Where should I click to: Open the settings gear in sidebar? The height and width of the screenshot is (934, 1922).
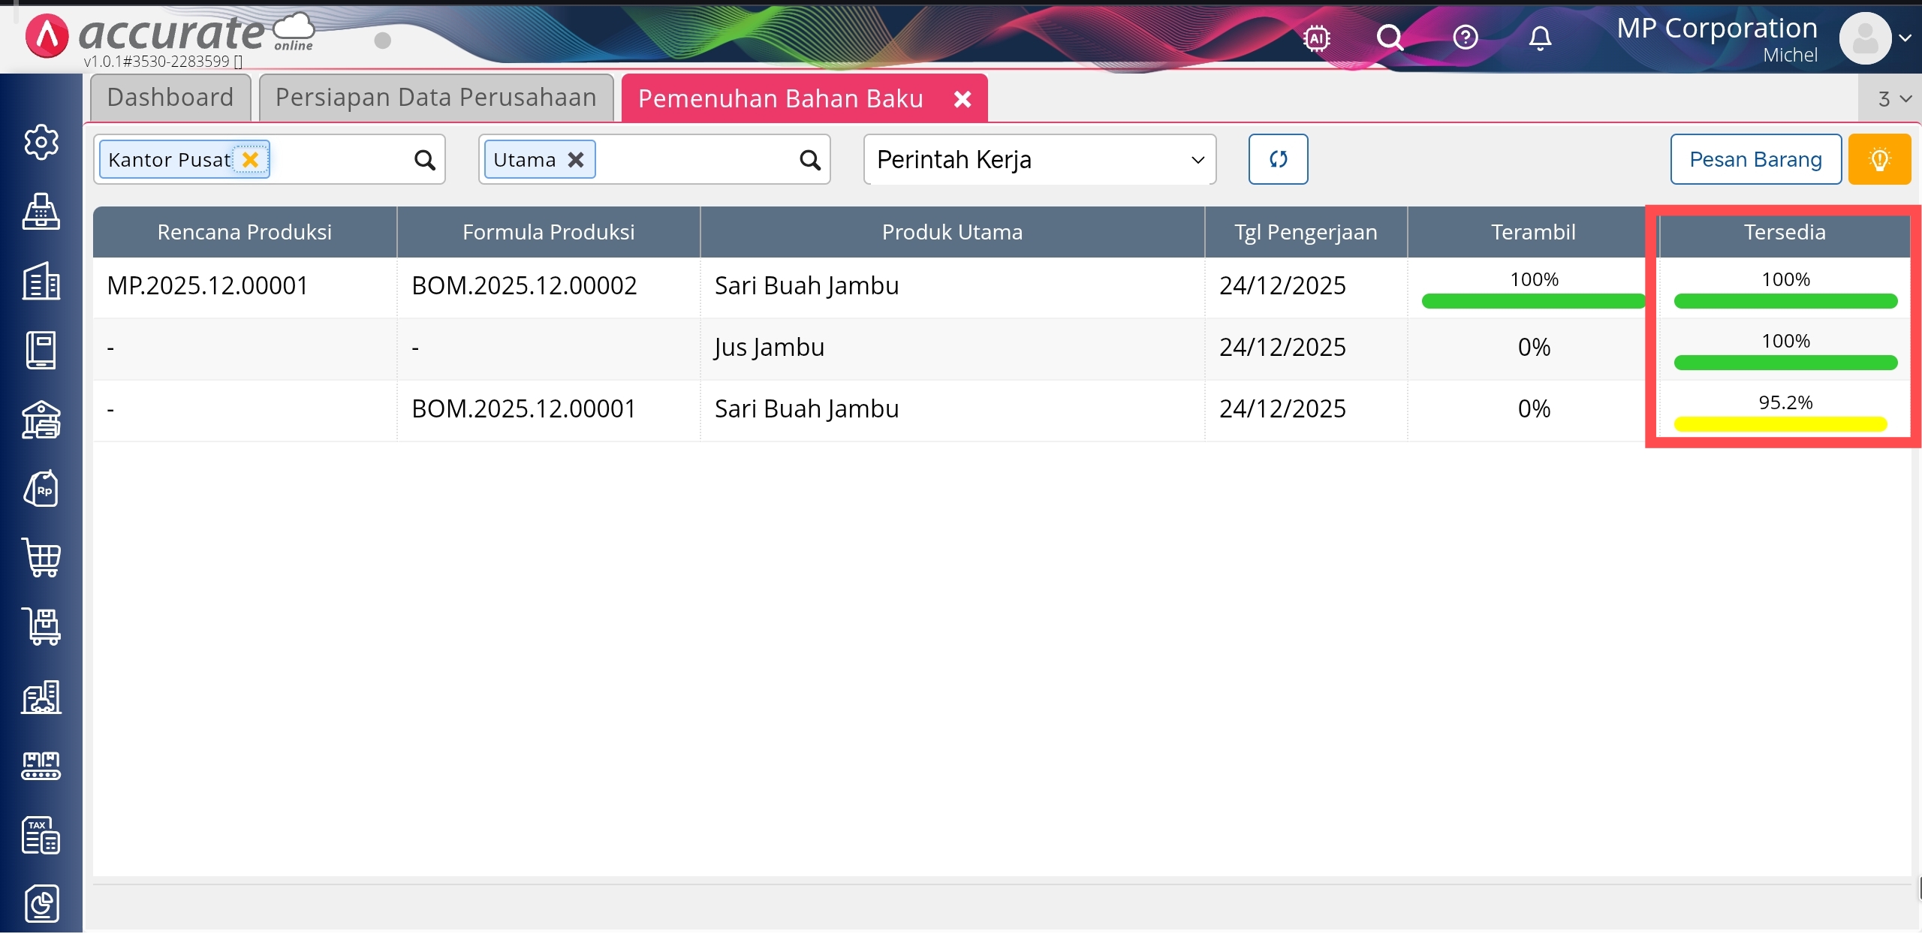(41, 142)
